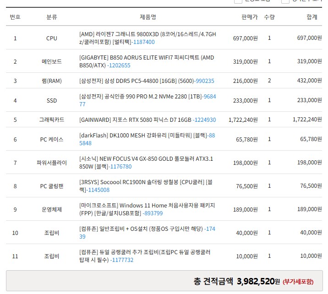328x294 pixels.
Task: Select the 조립비 category in row 10
Action: 52,233
